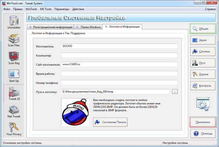Click the Системная Панель button

(x=110, y=122)
